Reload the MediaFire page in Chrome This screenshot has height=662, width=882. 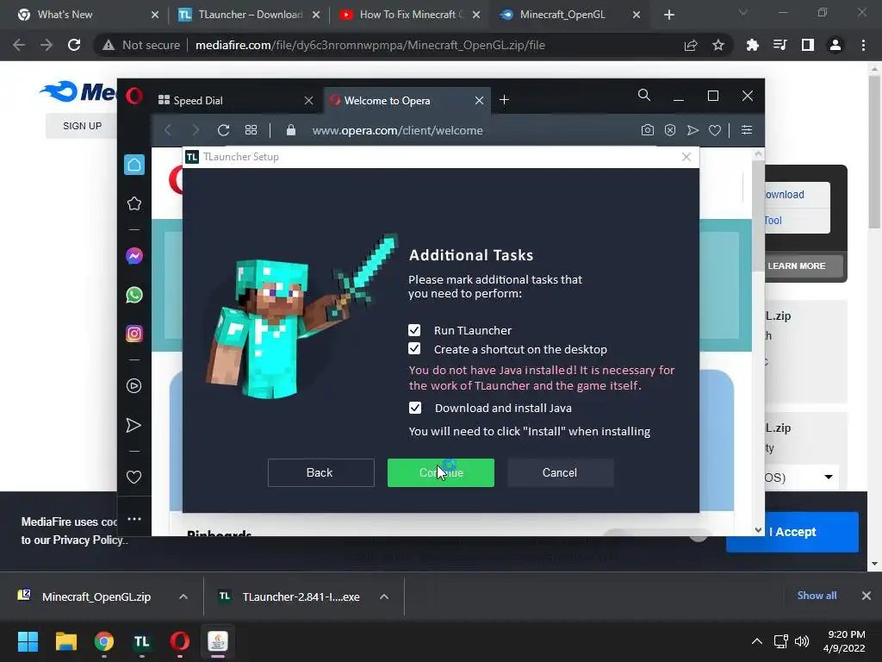74,45
